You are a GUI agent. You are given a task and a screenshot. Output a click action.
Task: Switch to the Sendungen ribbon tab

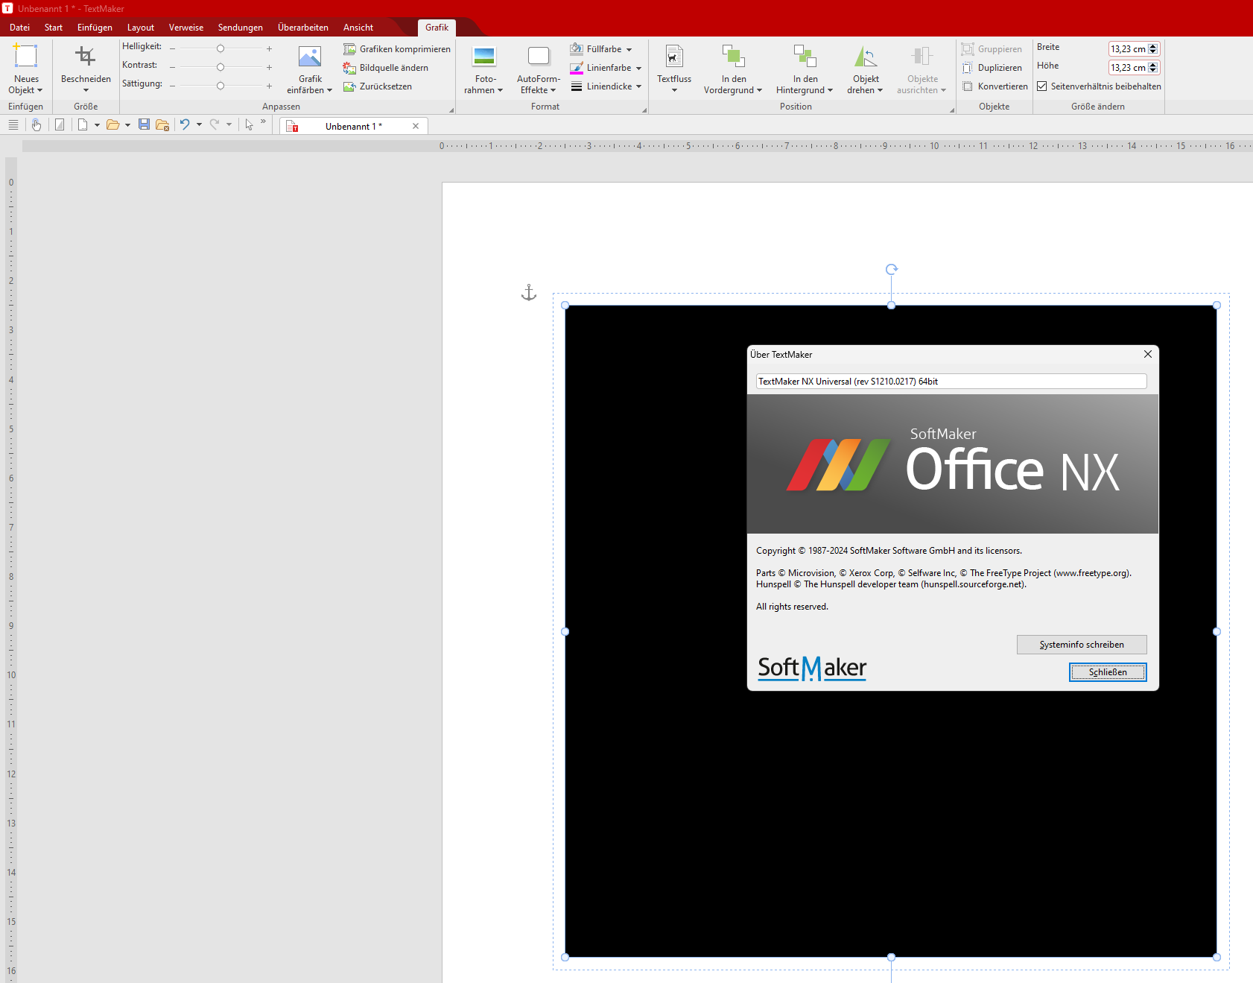241,28
